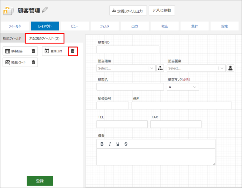Click the FAX input field
The image size is (242, 188).
tap(176, 124)
